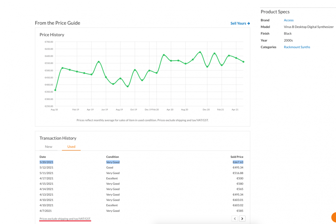Open the Access brand link

coord(289,20)
